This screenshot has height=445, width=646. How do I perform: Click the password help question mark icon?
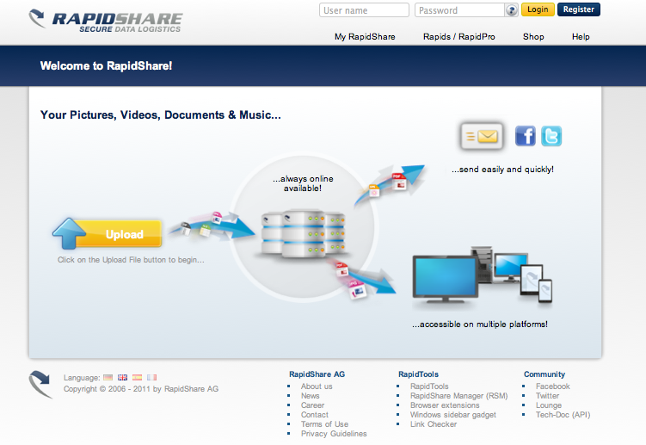pos(511,9)
